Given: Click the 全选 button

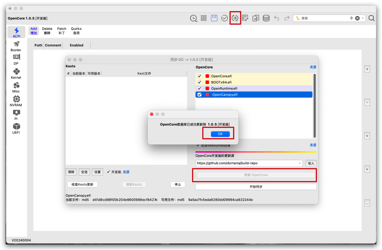Looking at the screenshot, I should coord(84,172).
